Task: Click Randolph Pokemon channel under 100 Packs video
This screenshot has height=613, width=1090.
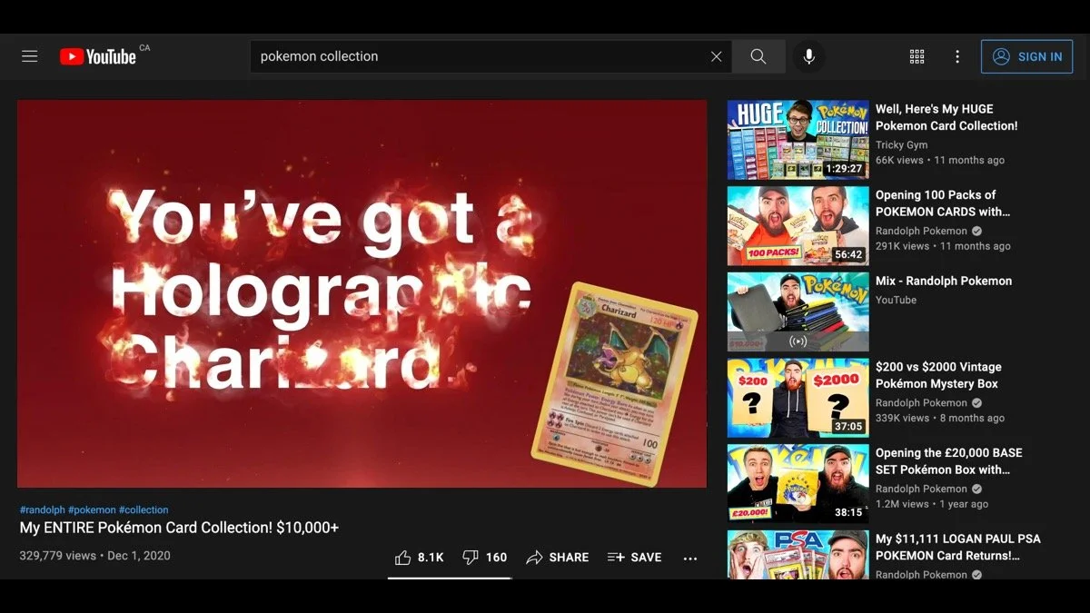Action: pos(921,231)
